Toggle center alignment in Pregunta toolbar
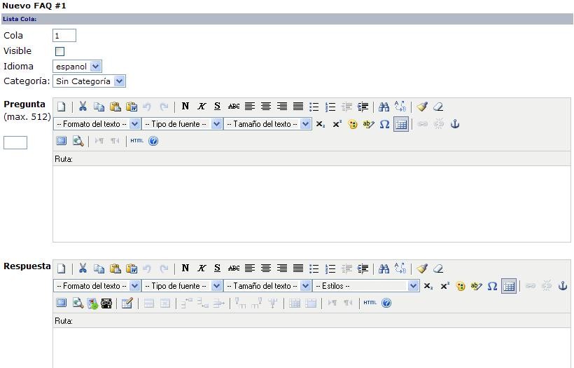574x368 pixels. [x=266, y=107]
